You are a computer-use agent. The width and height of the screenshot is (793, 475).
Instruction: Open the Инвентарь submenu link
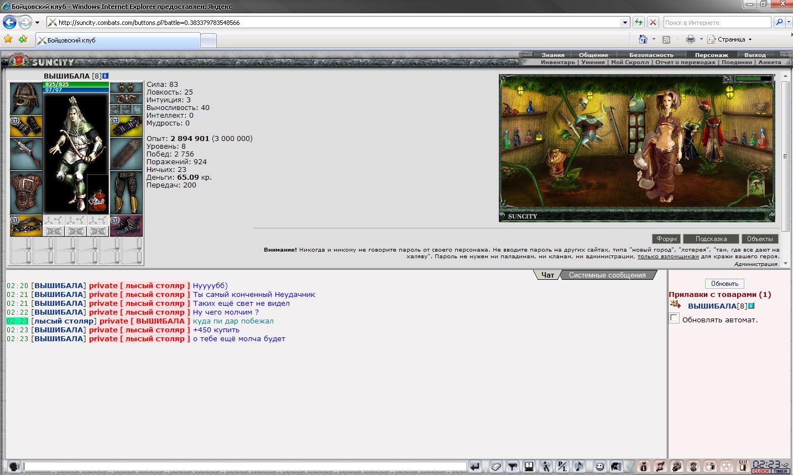(558, 62)
